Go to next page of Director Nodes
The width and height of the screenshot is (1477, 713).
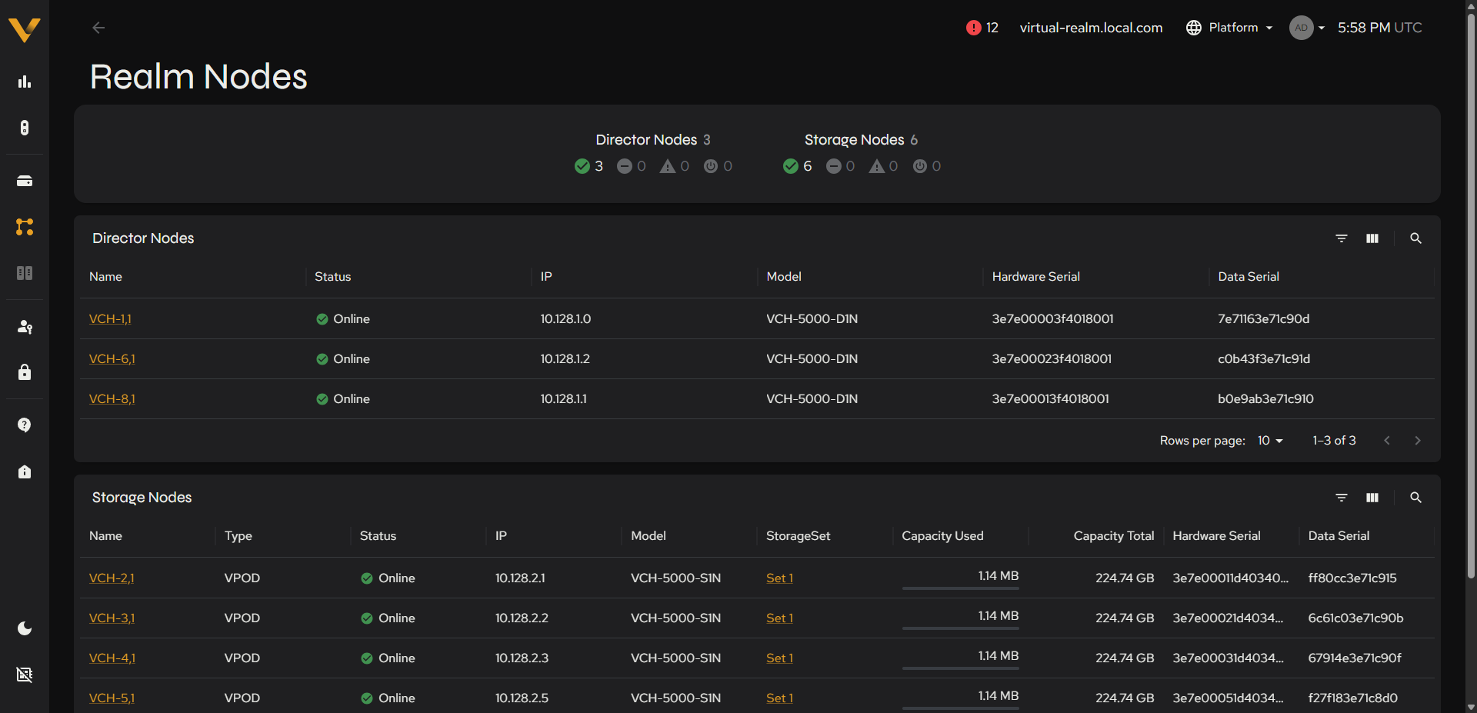coord(1418,441)
